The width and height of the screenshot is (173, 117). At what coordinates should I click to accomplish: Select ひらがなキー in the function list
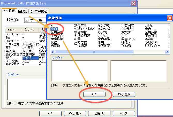pyautogui.click(x=152, y=46)
